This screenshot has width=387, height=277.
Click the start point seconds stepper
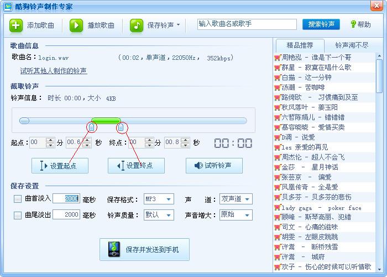pos(87,143)
